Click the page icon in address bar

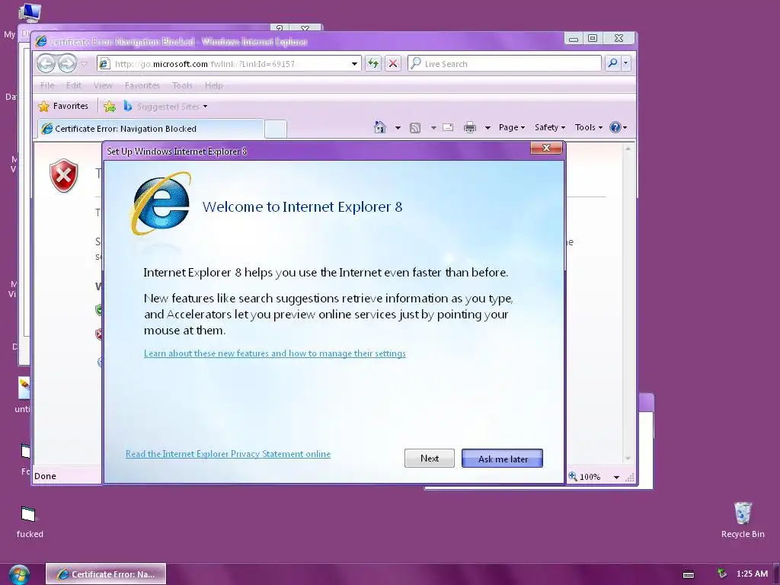click(x=104, y=64)
